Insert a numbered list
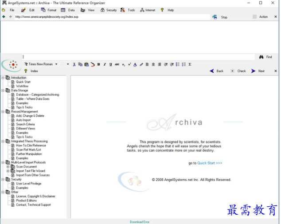The image size is (281, 224). [184, 64]
